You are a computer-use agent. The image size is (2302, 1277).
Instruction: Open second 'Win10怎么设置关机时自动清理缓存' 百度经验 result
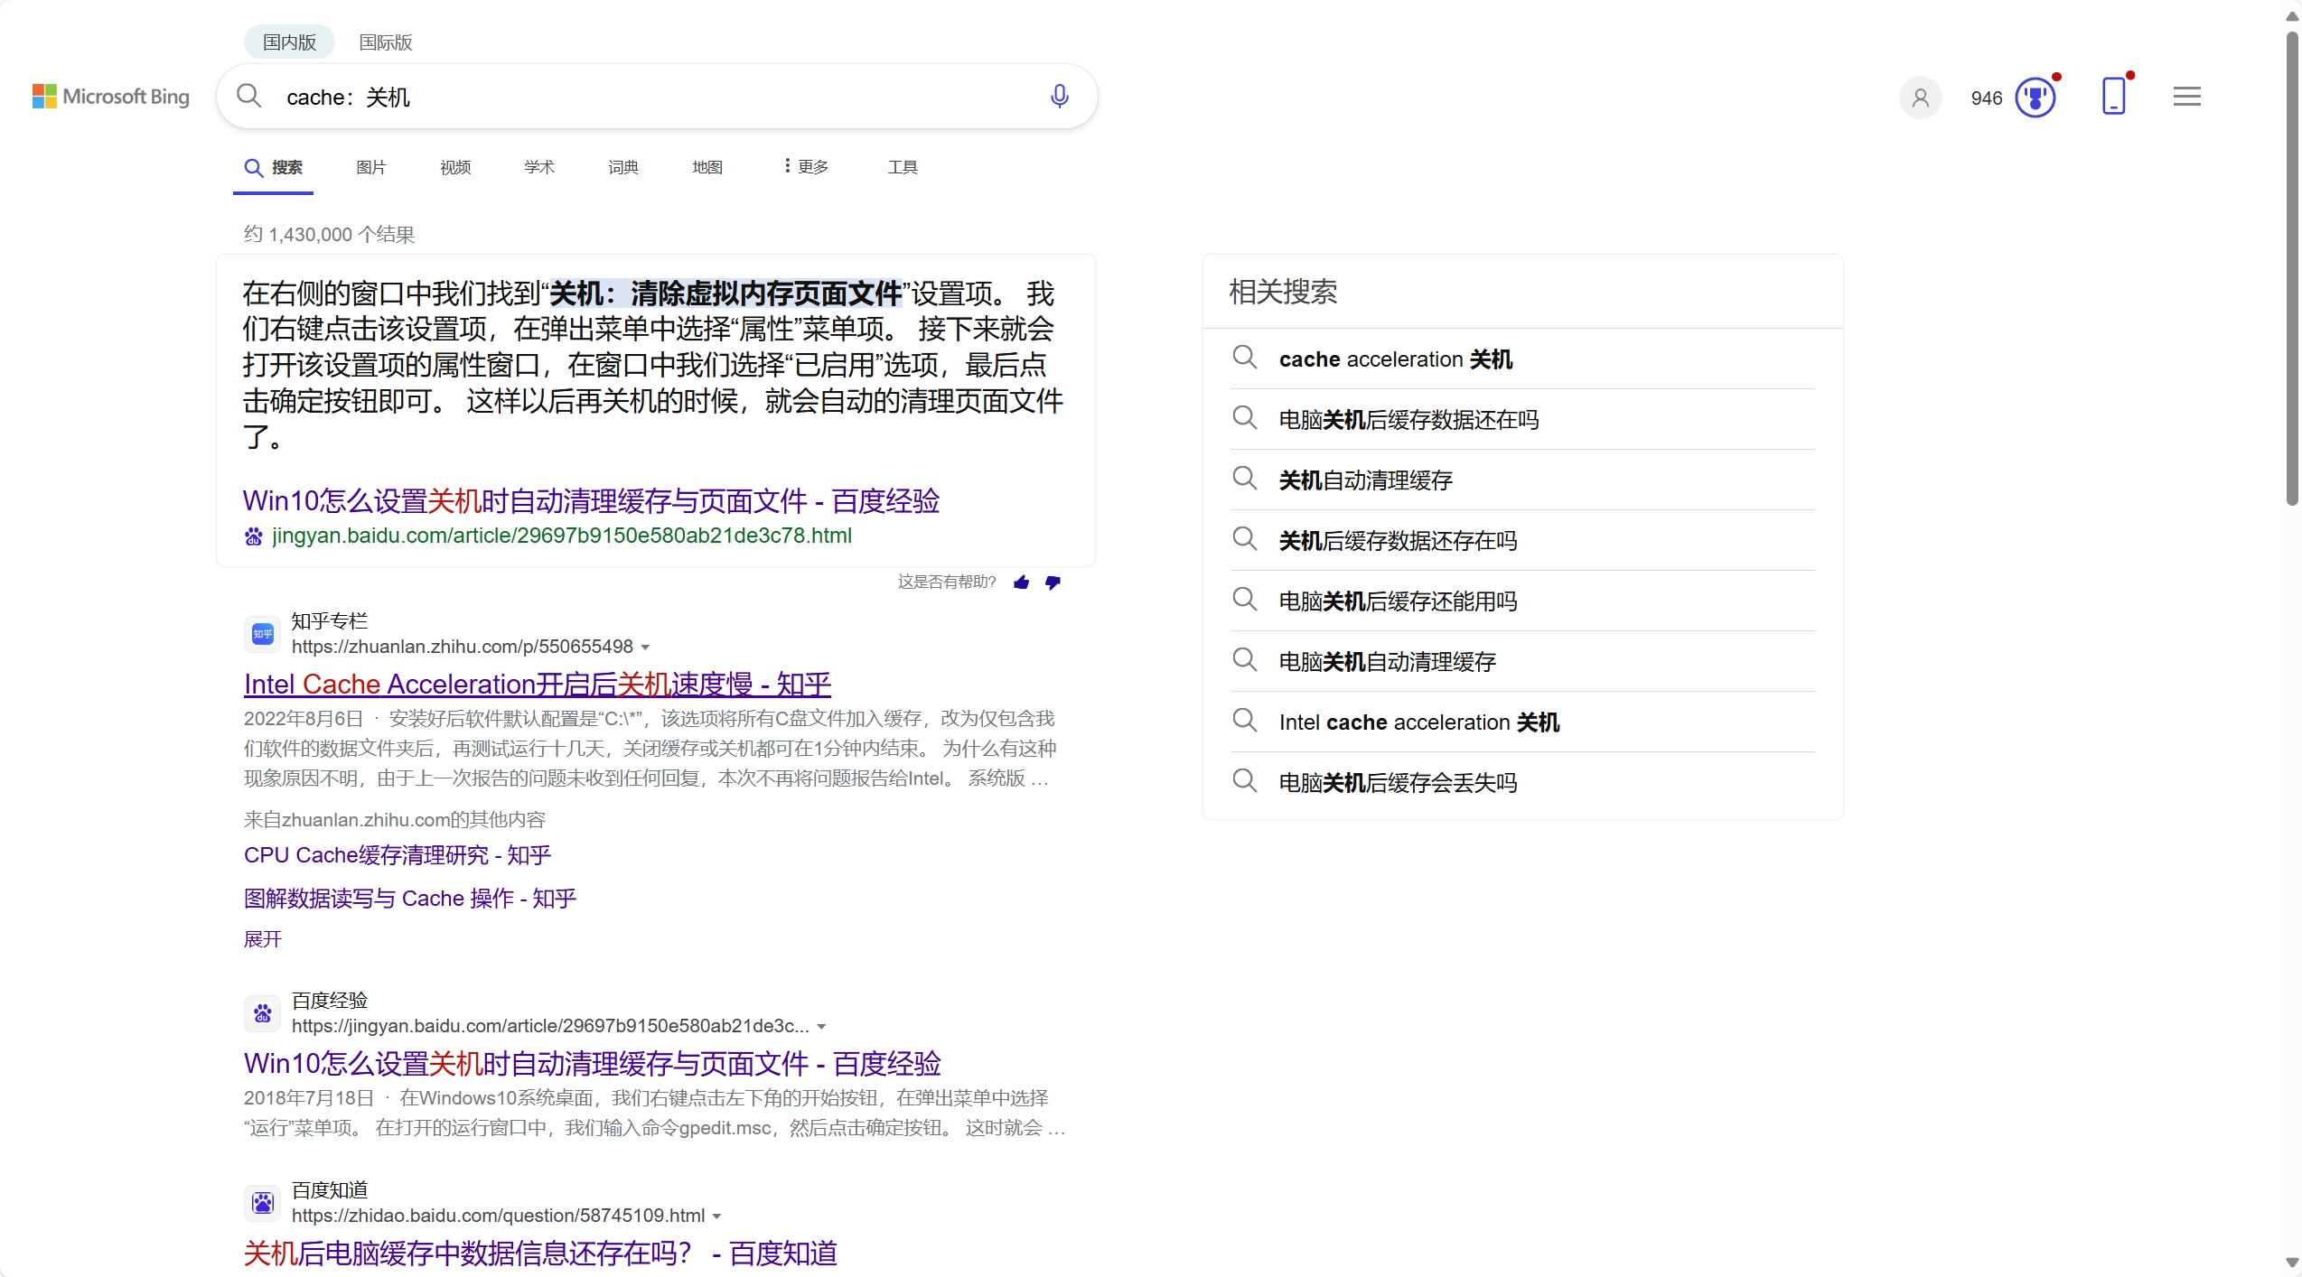point(593,1064)
